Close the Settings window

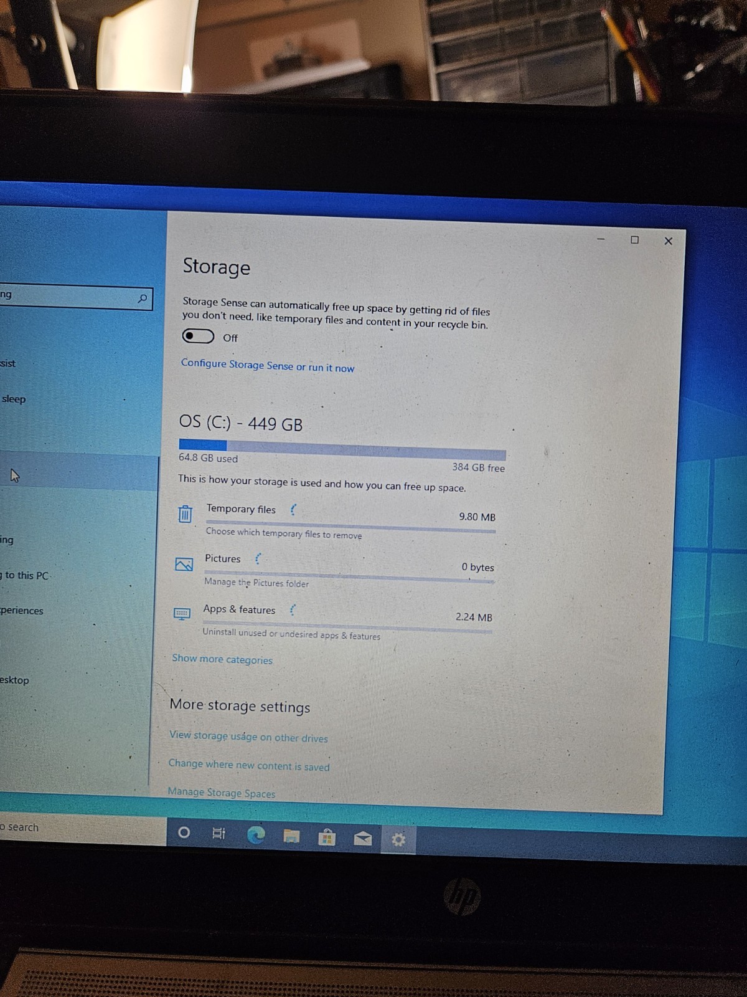click(668, 241)
